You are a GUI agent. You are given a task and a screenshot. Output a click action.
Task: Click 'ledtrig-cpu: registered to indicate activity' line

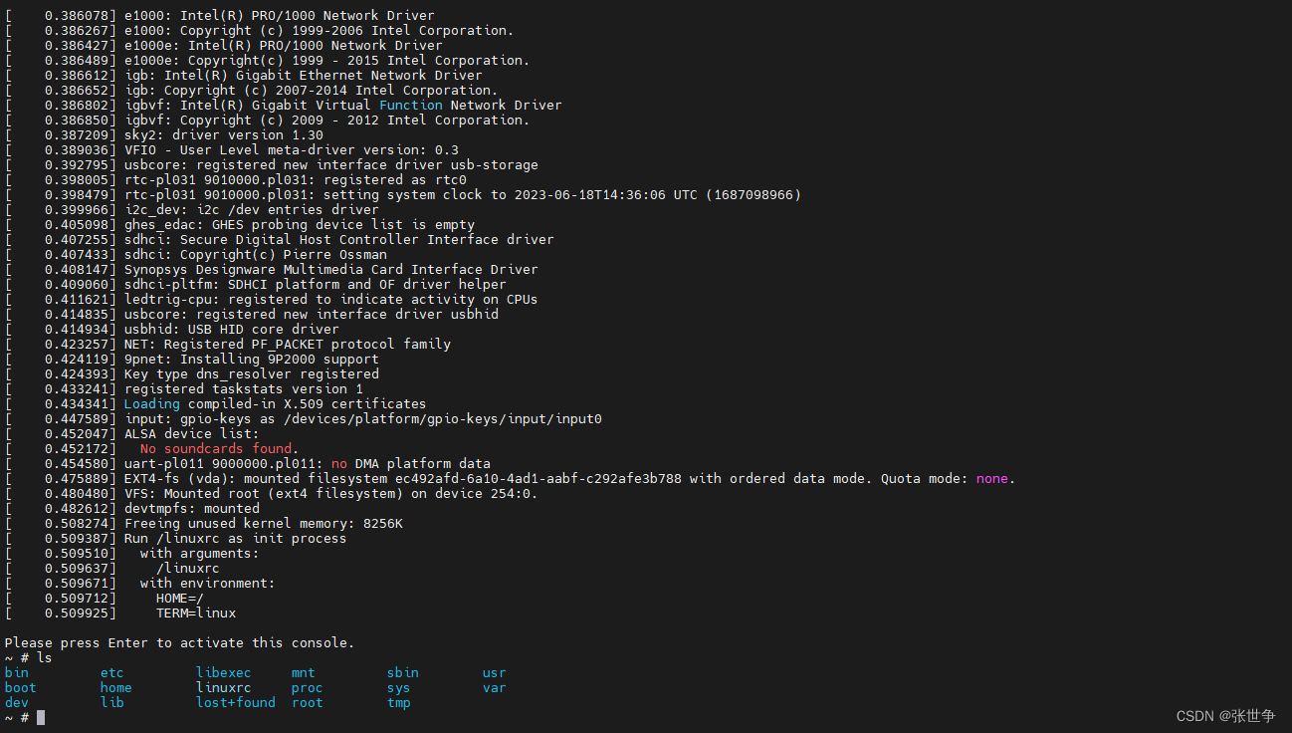(331, 300)
